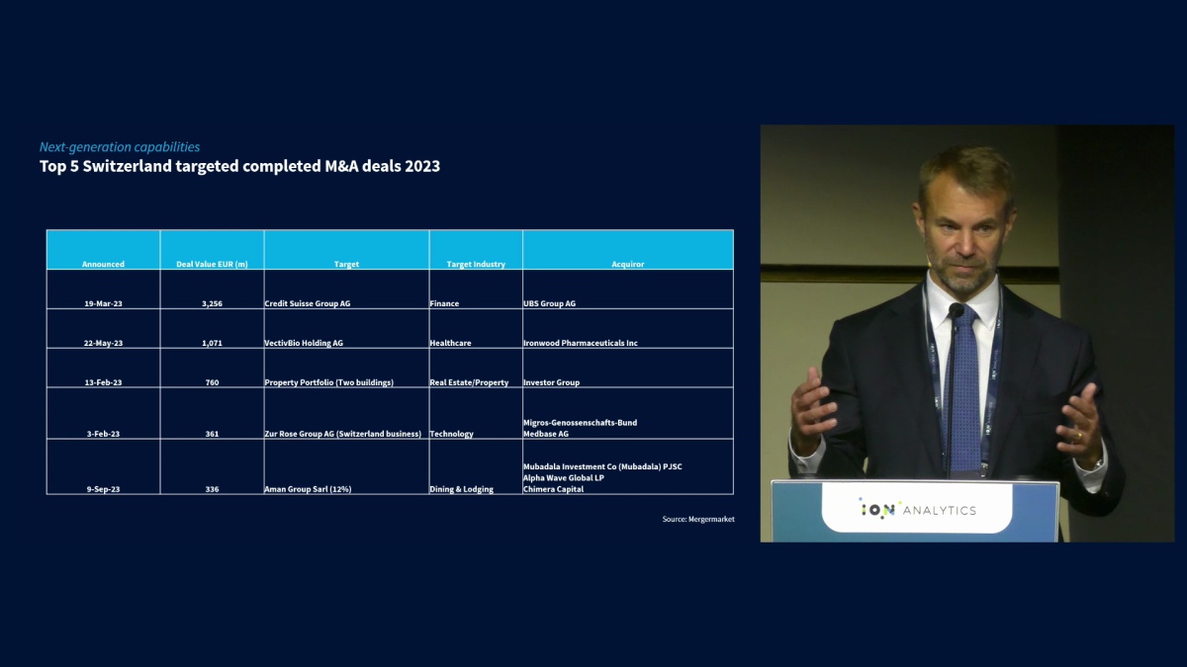Select the deal value "1,071"

click(212, 343)
